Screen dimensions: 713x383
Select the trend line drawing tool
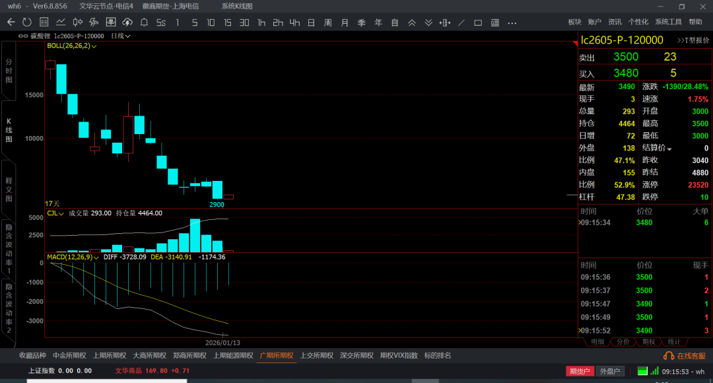point(461,22)
